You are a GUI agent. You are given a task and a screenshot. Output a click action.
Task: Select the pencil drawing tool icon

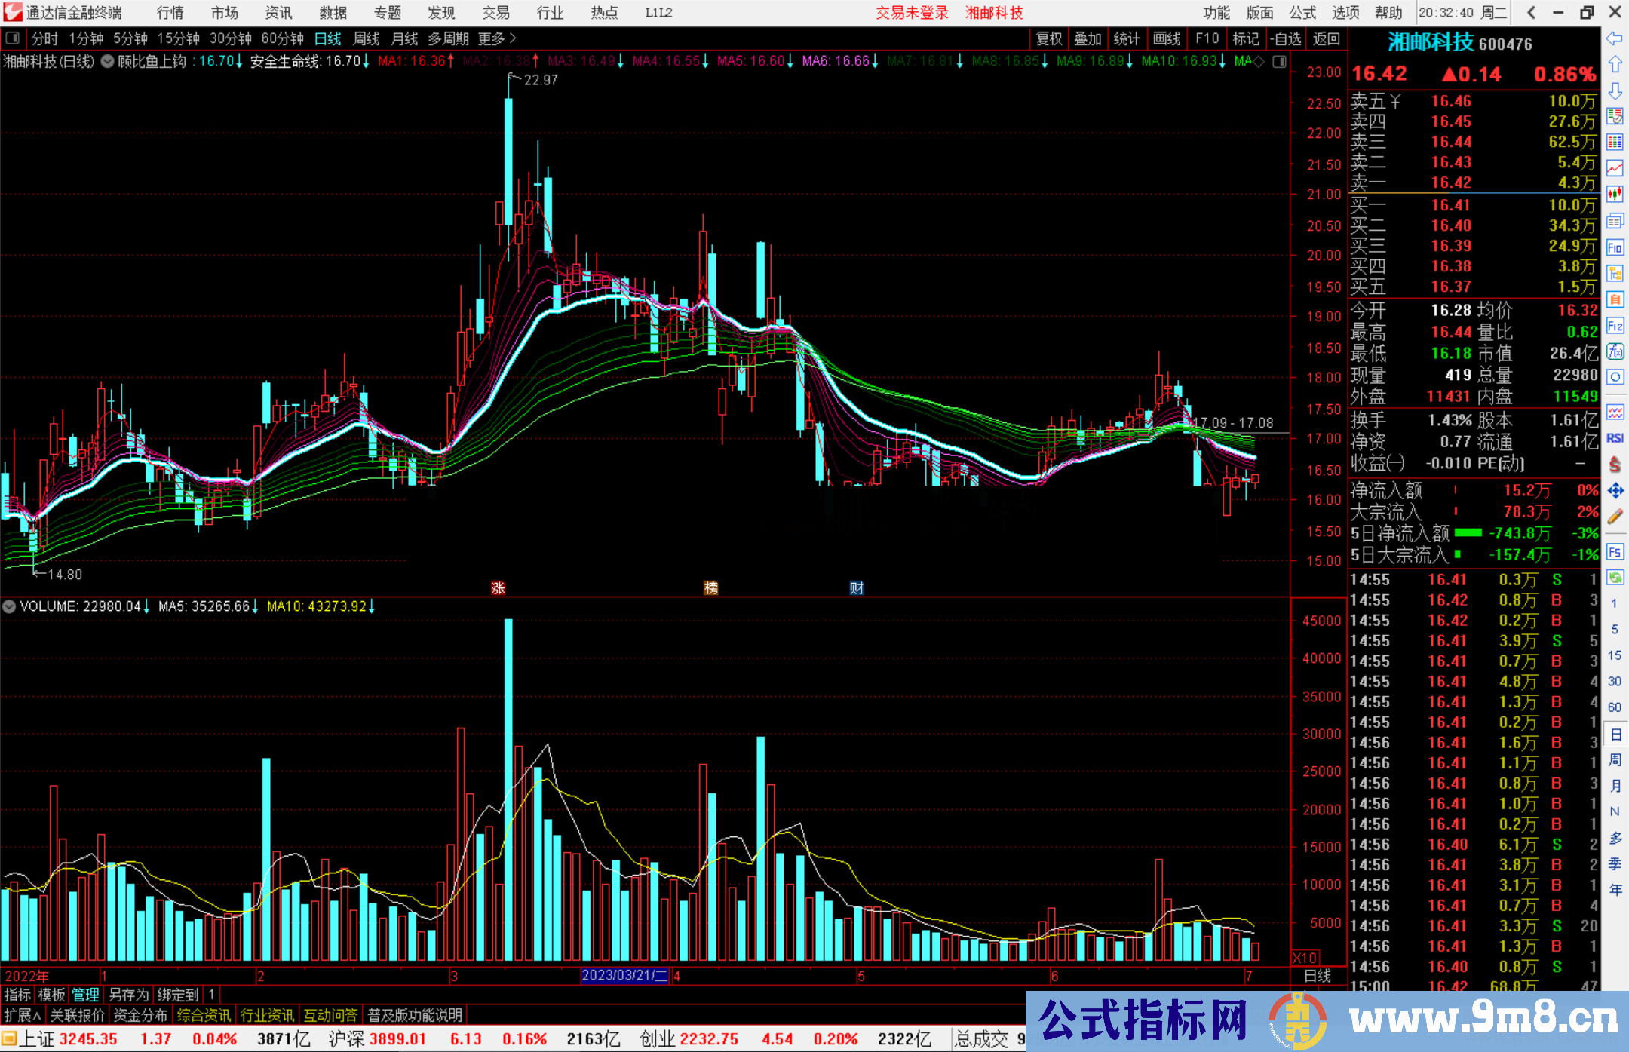click(1615, 517)
